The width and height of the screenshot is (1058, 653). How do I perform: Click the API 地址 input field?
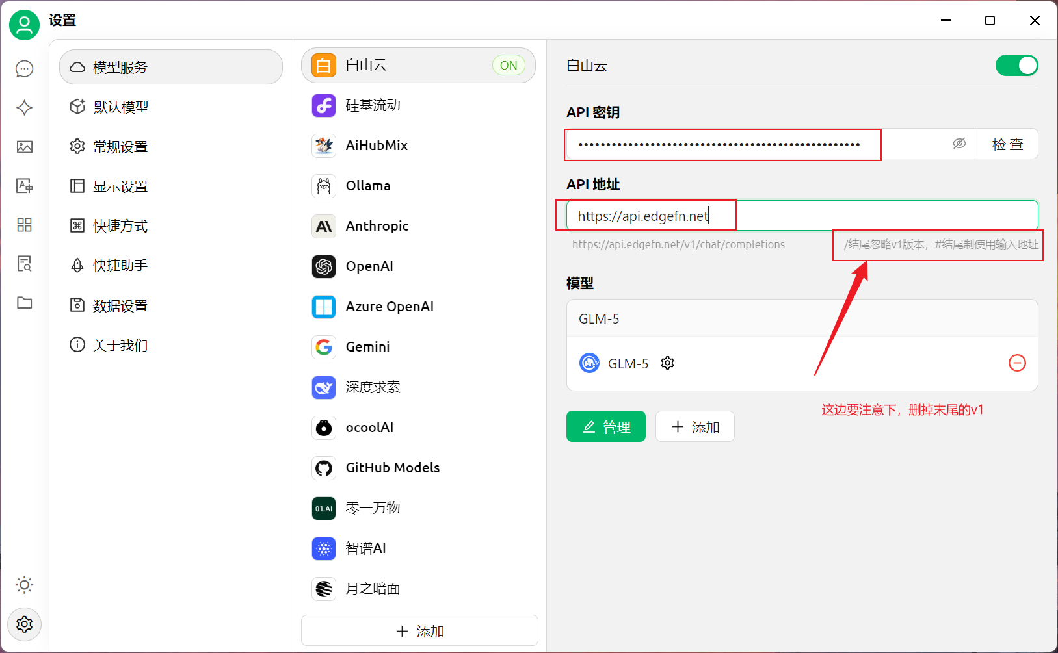point(802,216)
